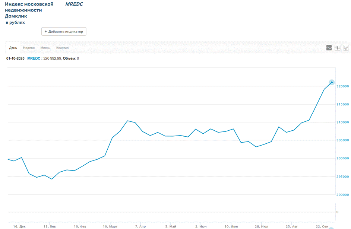
Task: Click the blue MREDC series label
Action: tap(34, 58)
